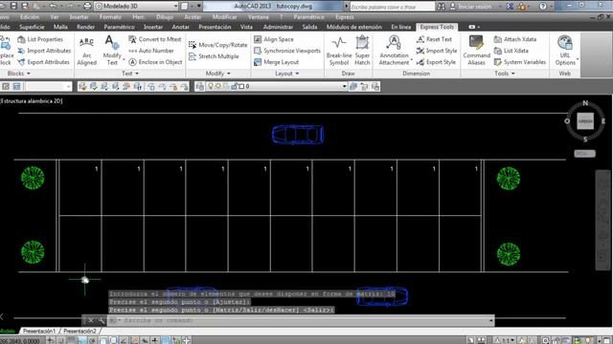Open the Presentación1 layout tab
Image resolution: width=613 pixels, height=344 pixels.
(39, 332)
